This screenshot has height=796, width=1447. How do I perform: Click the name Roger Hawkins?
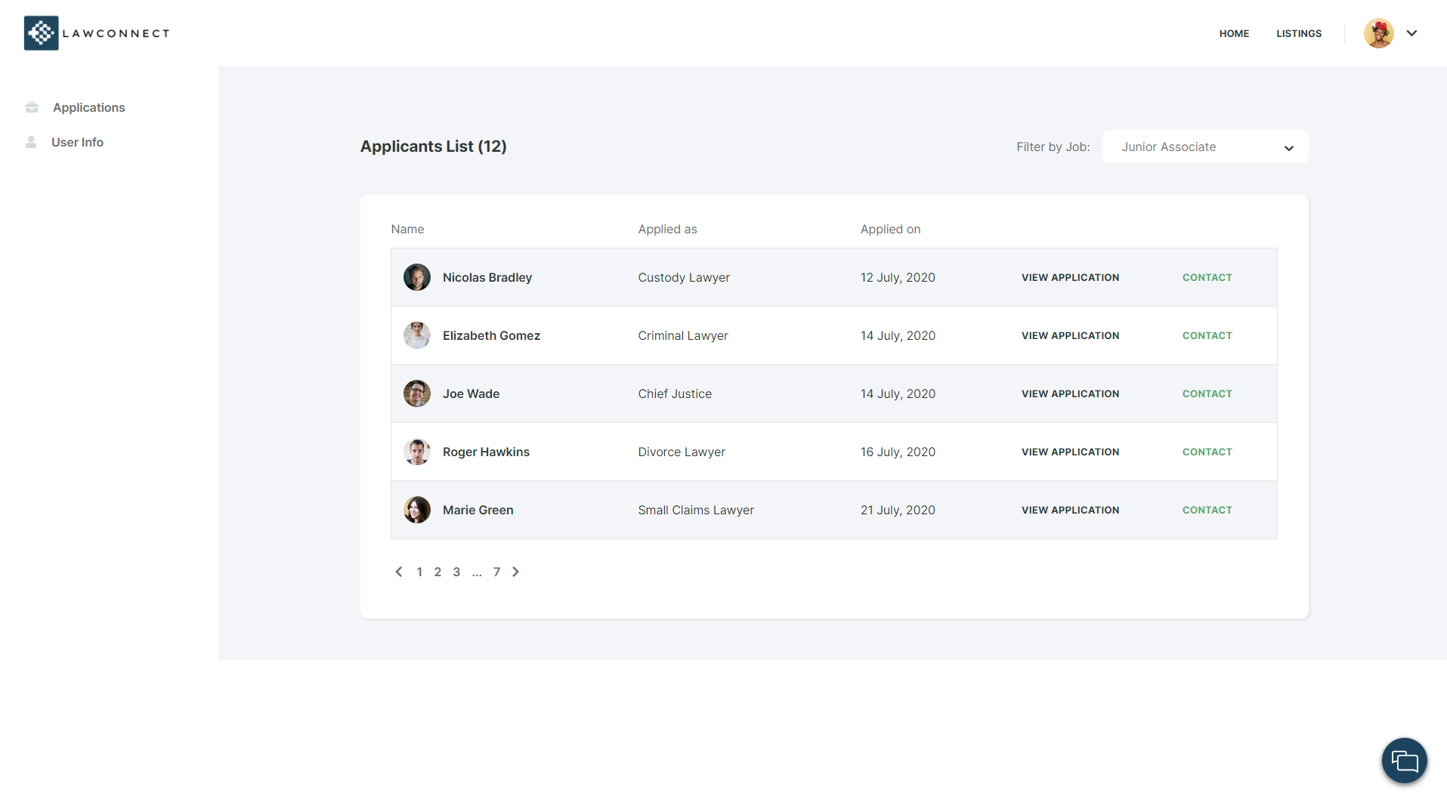click(x=486, y=452)
